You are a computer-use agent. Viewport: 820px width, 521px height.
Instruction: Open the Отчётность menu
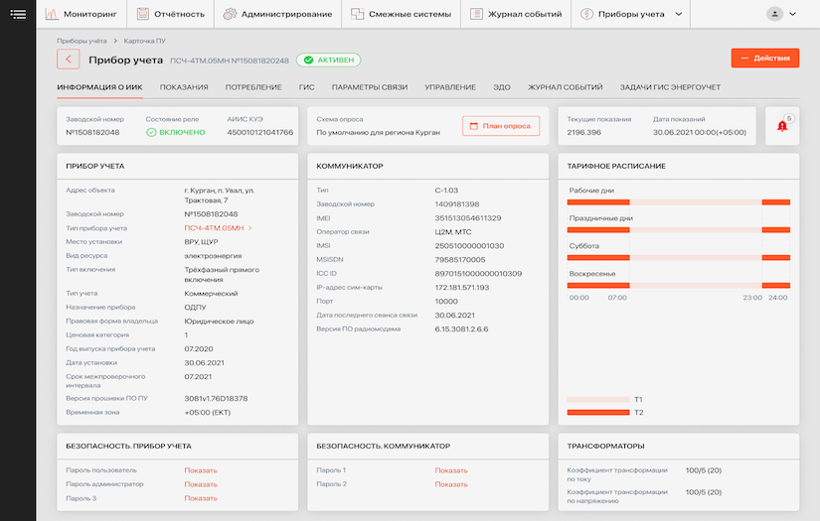[x=171, y=14]
